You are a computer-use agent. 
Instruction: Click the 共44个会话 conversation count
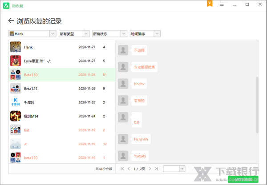(x=104, y=169)
